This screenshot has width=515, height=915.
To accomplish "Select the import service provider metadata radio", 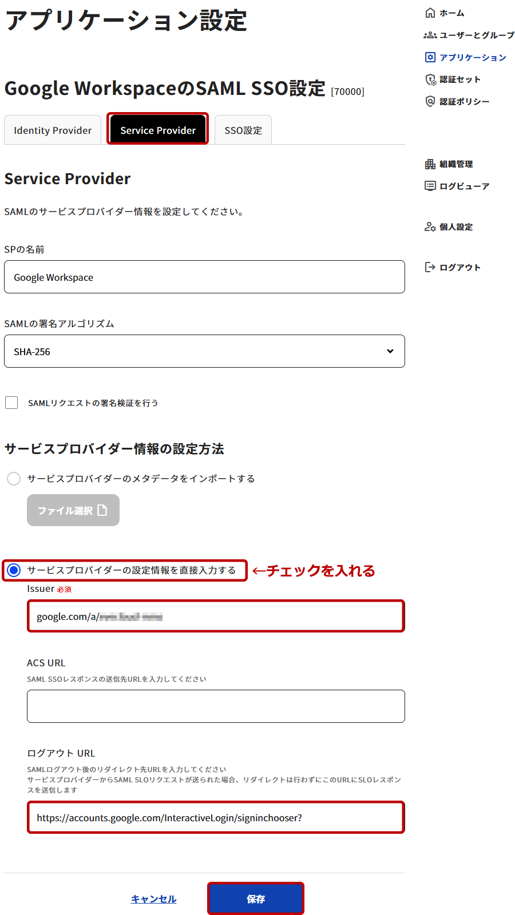I will click(14, 479).
